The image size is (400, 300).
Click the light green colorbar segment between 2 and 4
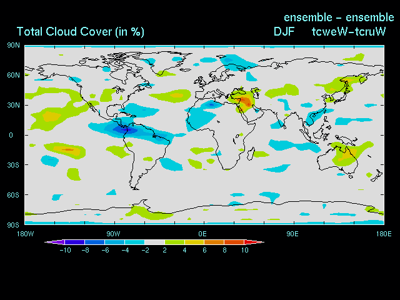[174, 242]
